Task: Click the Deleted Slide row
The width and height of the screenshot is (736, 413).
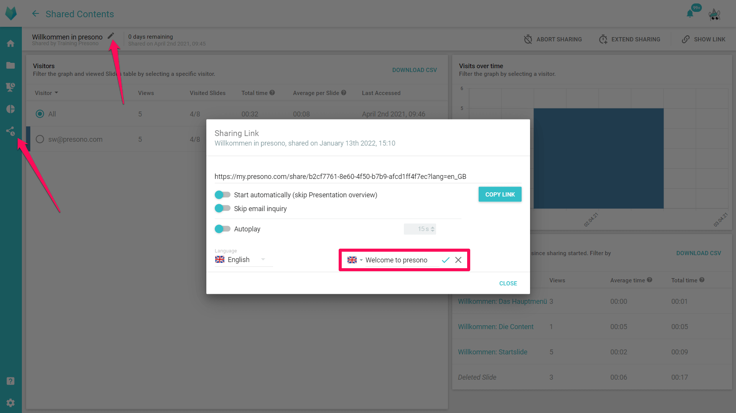Action: click(592, 377)
